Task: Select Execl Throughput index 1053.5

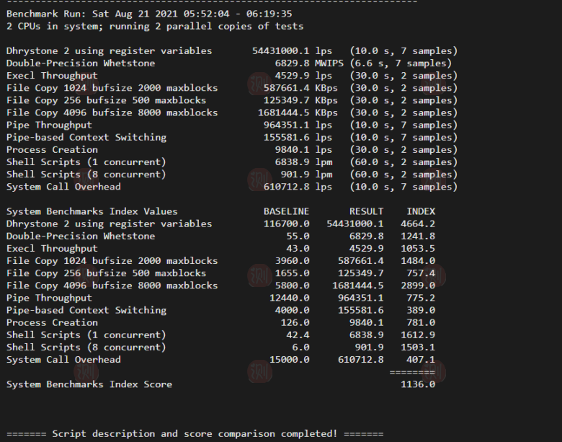Action: tap(418, 249)
